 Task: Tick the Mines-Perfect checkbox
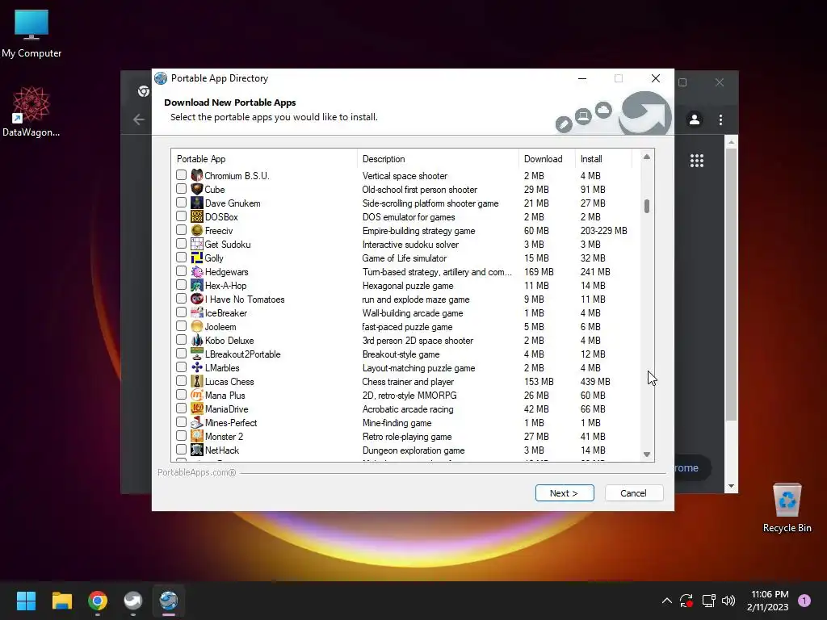point(181,421)
